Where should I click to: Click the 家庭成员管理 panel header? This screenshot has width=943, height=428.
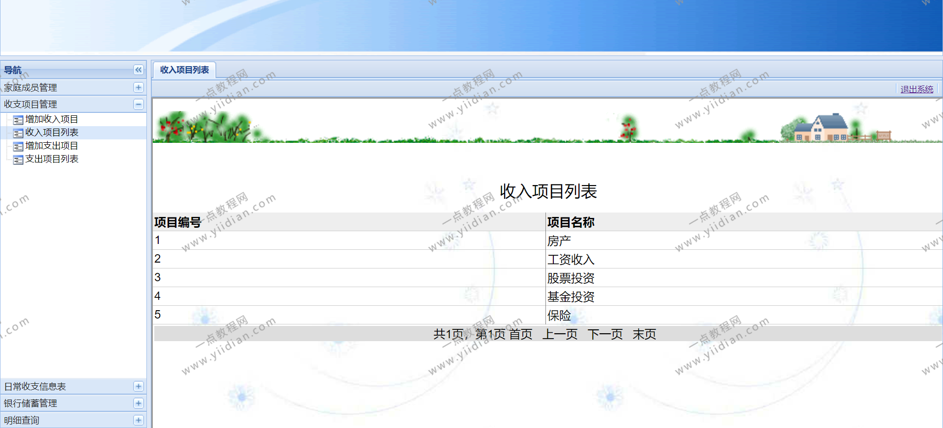pos(73,87)
